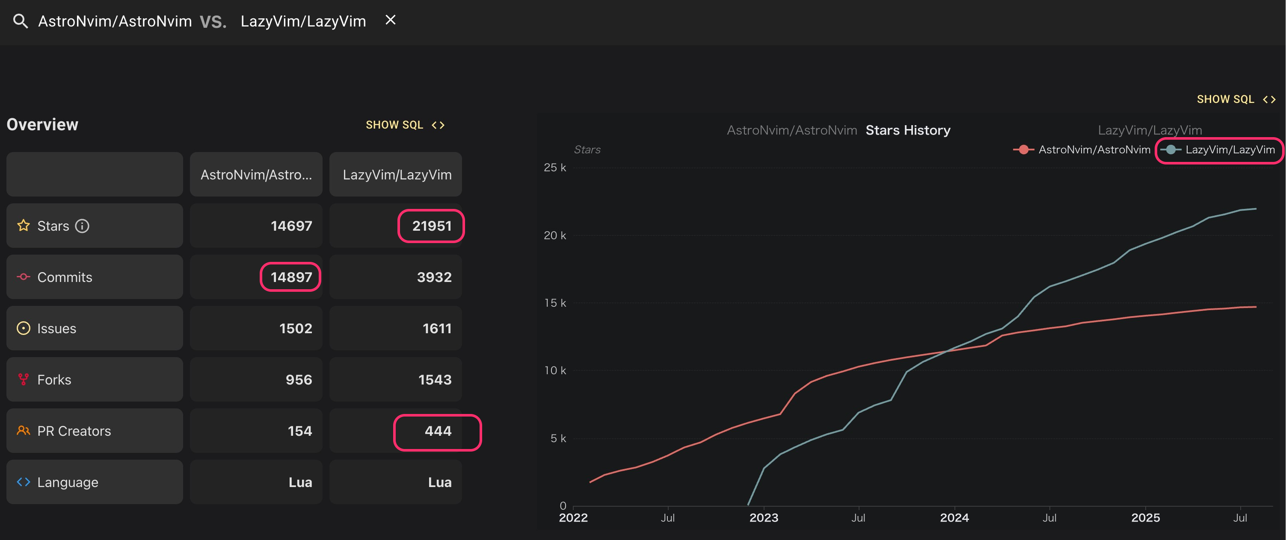Clear the LazyVim/LazyVim comparison with X
Image resolution: width=1286 pixels, height=540 pixels.
point(391,20)
